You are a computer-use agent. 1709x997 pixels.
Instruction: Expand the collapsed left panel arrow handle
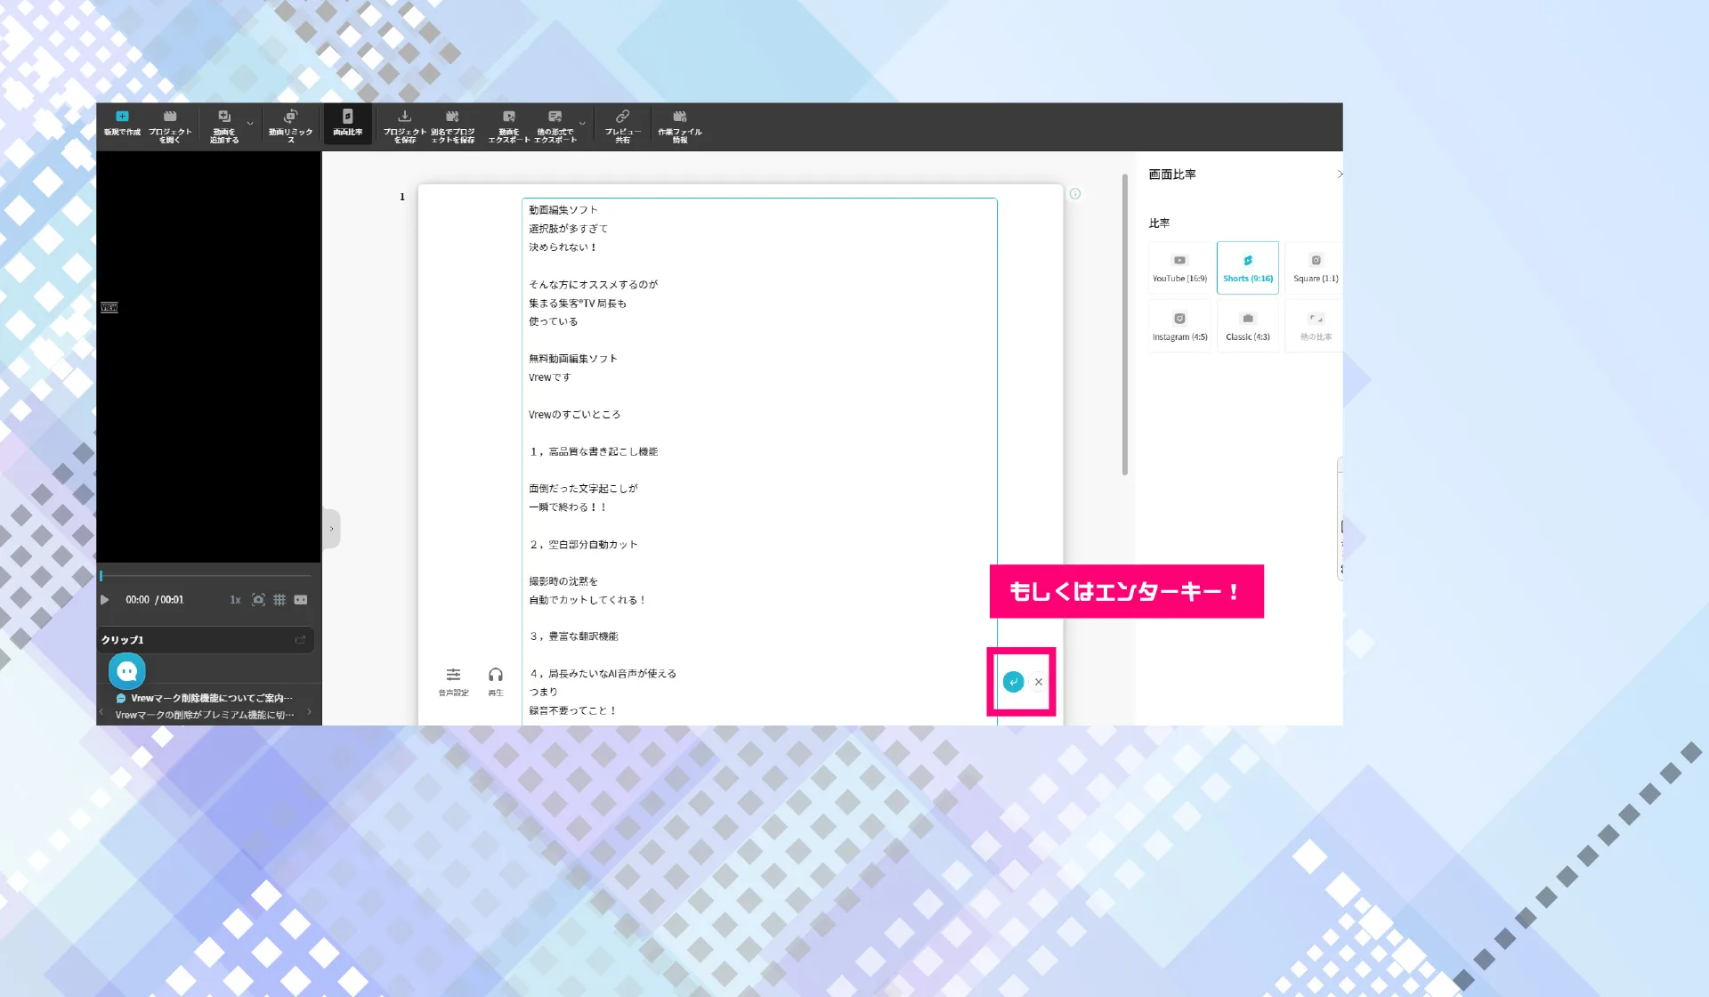[x=331, y=529]
